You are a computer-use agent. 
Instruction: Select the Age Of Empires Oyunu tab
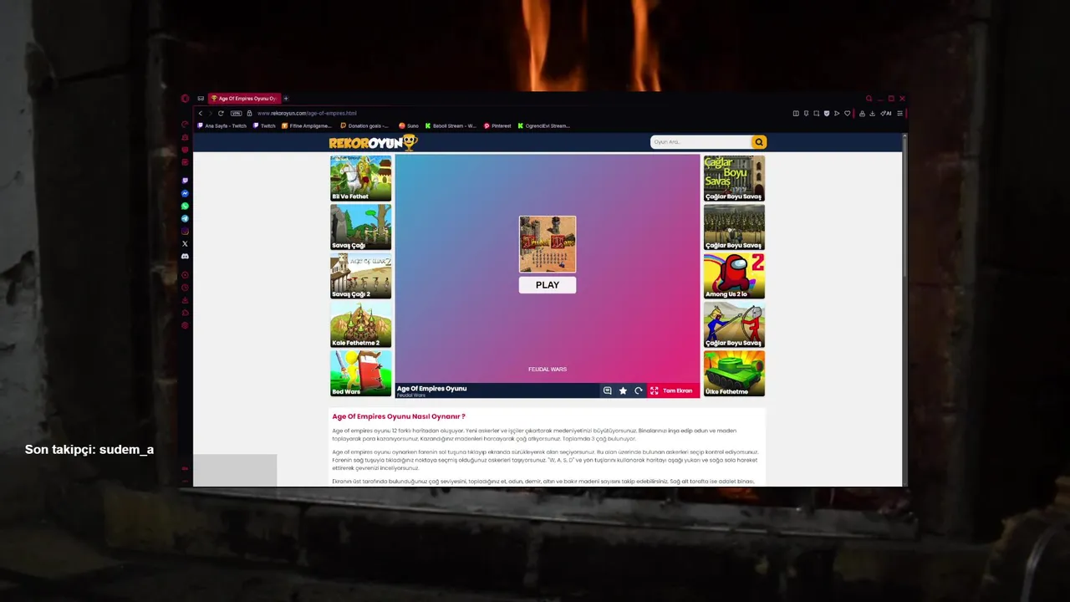(x=245, y=99)
